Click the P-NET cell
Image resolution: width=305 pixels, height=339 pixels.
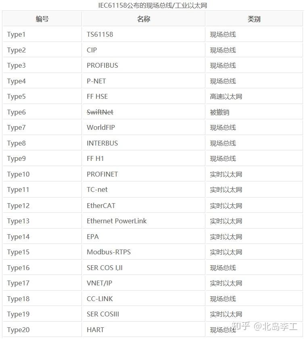pyautogui.click(x=96, y=81)
